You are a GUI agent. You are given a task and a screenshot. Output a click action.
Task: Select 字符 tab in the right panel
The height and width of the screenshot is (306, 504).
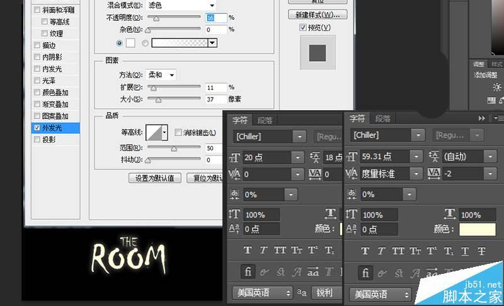coord(357,118)
